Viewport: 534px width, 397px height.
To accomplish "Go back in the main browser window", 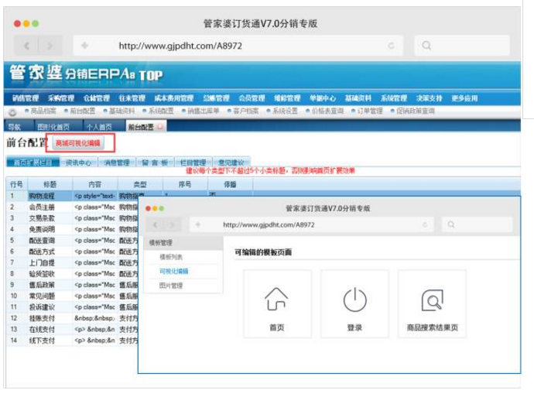I will [x=26, y=46].
